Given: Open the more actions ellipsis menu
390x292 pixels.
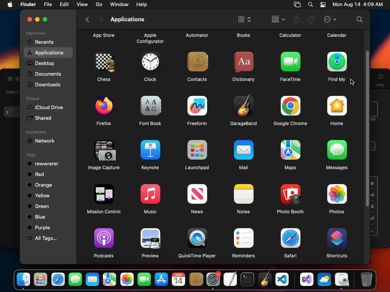Looking at the screenshot, I should point(330,19).
